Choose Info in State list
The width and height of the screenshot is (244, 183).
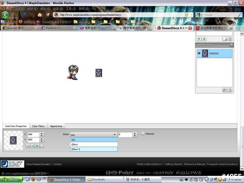[94, 140]
